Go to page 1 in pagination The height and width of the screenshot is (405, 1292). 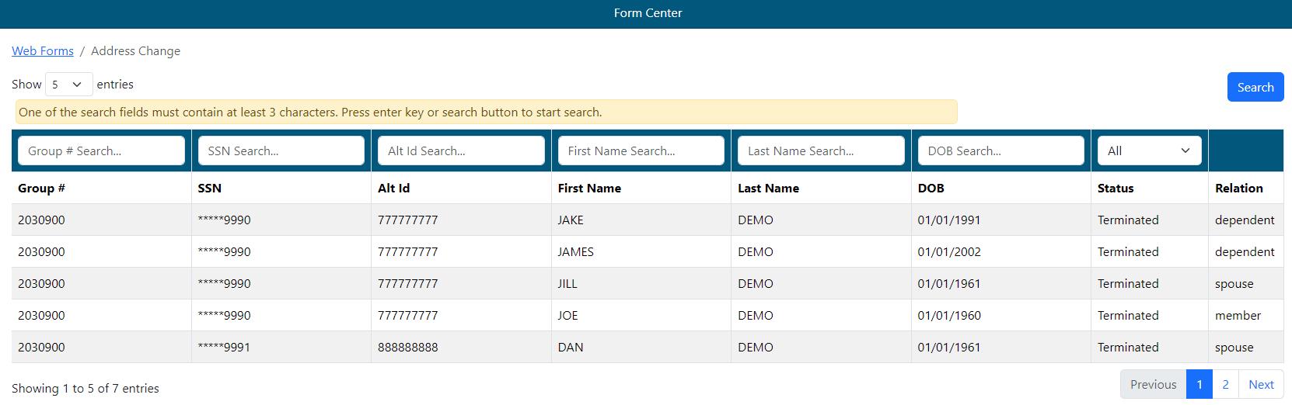click(1199, 384)
